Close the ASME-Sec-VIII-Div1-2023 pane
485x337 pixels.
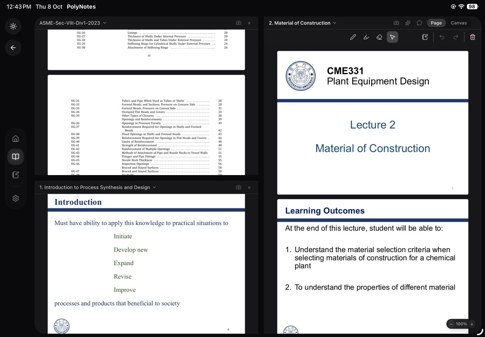point(249,23)
